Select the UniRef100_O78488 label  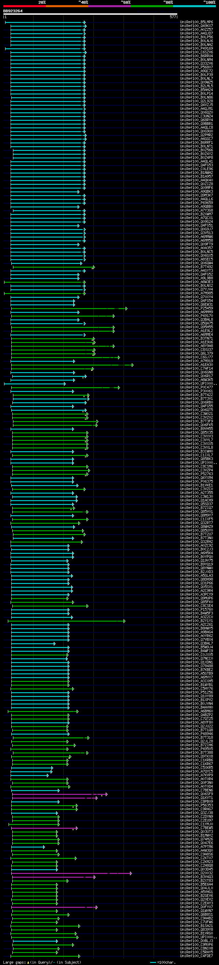click(196, 666)
